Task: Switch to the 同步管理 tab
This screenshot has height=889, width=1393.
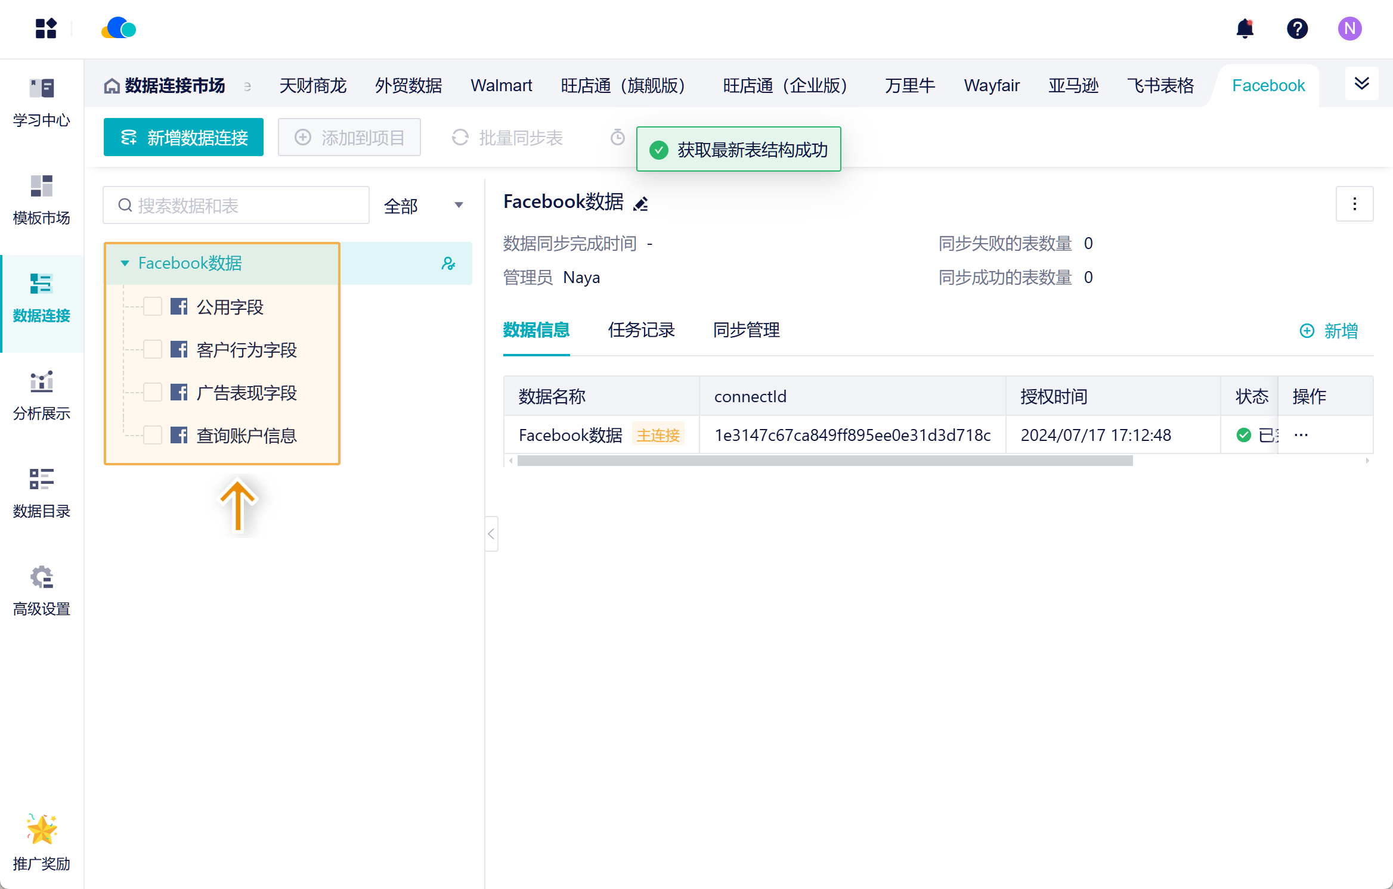Action: (746, 330)
